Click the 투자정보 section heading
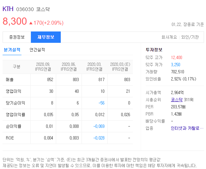The image size is (206, 169). (154, 50)
